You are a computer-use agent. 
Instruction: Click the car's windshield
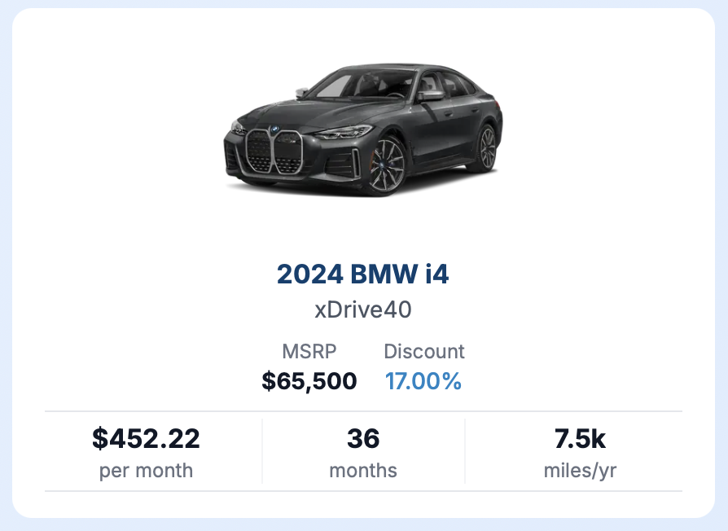pyautogui.click(x=362, y=86)
